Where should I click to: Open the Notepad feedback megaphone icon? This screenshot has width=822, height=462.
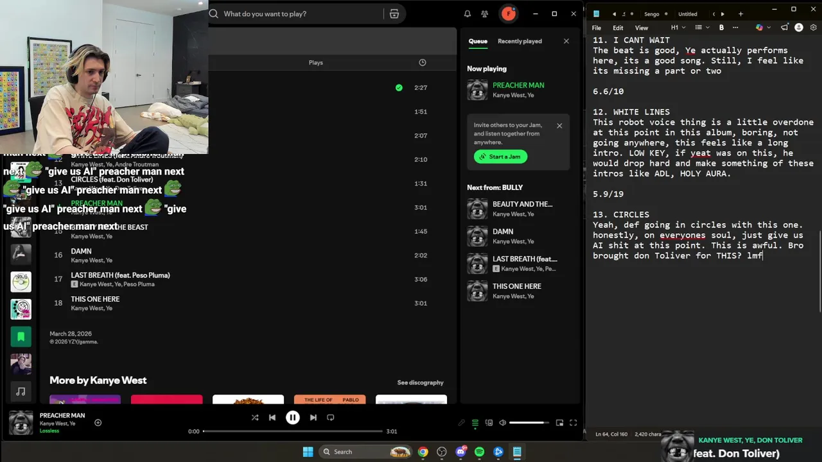point(785,28)
